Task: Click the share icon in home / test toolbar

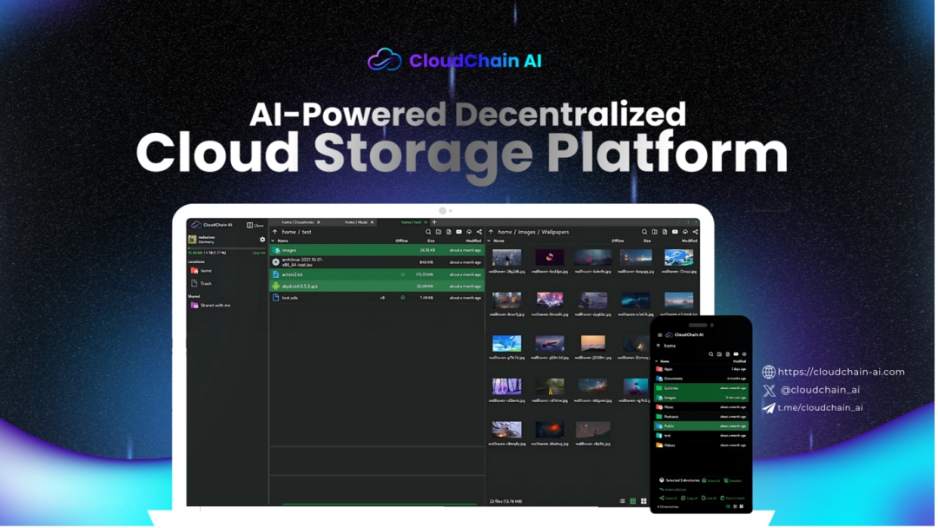Action: click(479, 232)
